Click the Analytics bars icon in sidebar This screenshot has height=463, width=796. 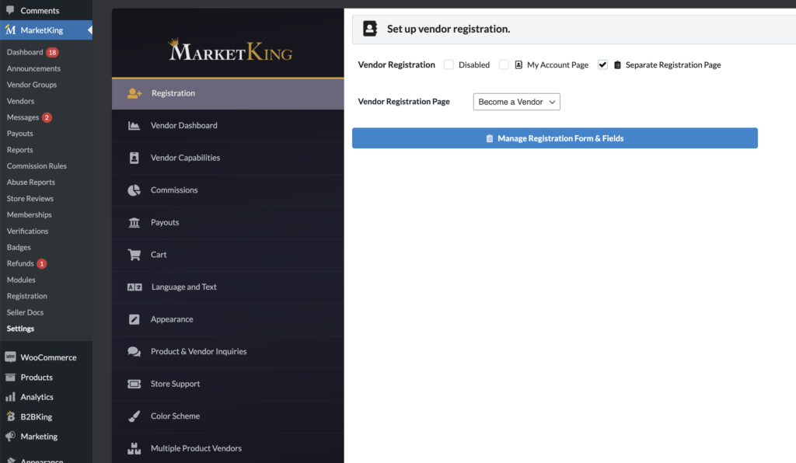pos(10,396)
